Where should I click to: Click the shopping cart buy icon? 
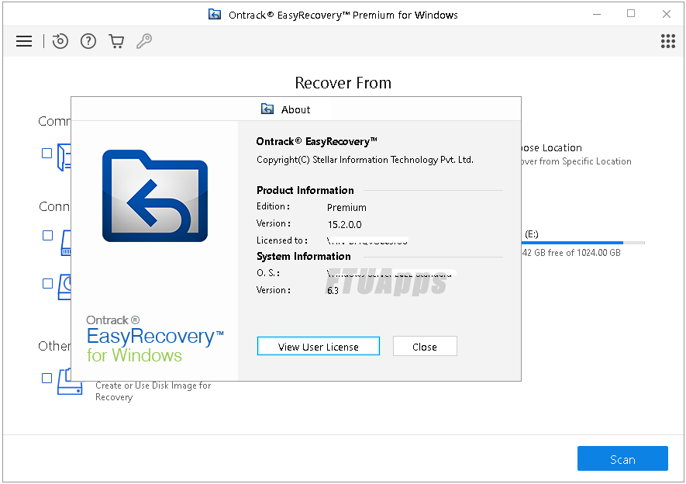tap(116, 41)
